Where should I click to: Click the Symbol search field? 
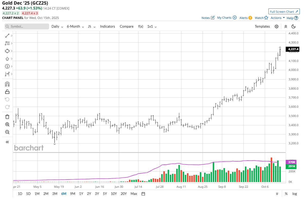pyautogui.click(x=27, y=27)
